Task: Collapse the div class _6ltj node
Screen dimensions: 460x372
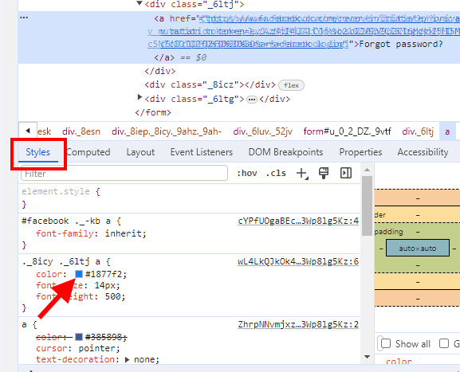Action: [140, 3]
